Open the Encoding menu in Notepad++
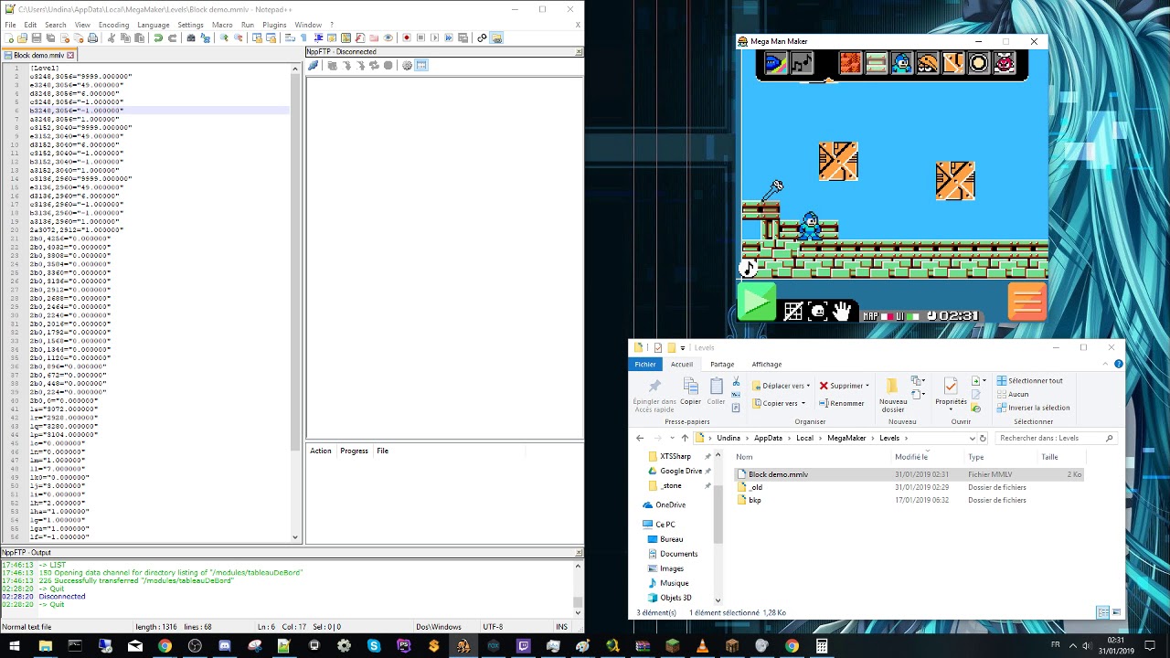 coord(113,25)
